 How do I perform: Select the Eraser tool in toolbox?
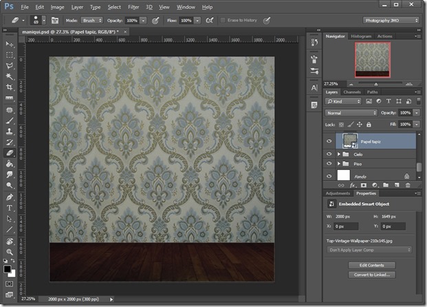(x=10, y=153)
